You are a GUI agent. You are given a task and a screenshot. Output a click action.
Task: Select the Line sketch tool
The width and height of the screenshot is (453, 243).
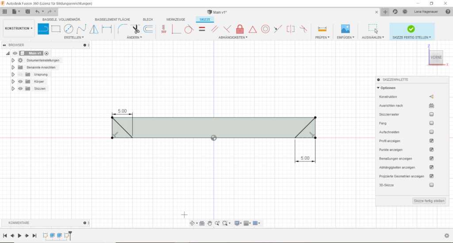coord(43,29)
